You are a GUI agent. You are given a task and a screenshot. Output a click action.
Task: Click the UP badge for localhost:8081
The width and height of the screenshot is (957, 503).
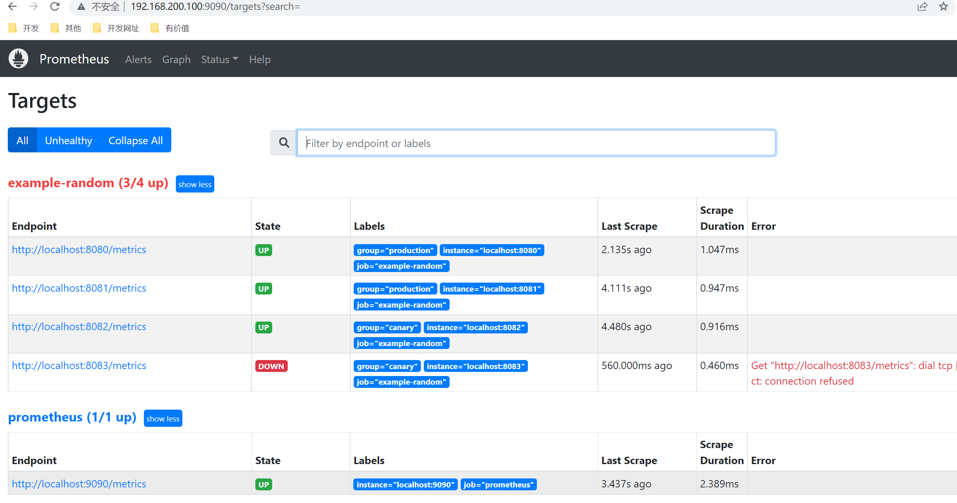(x=264, y=289)
